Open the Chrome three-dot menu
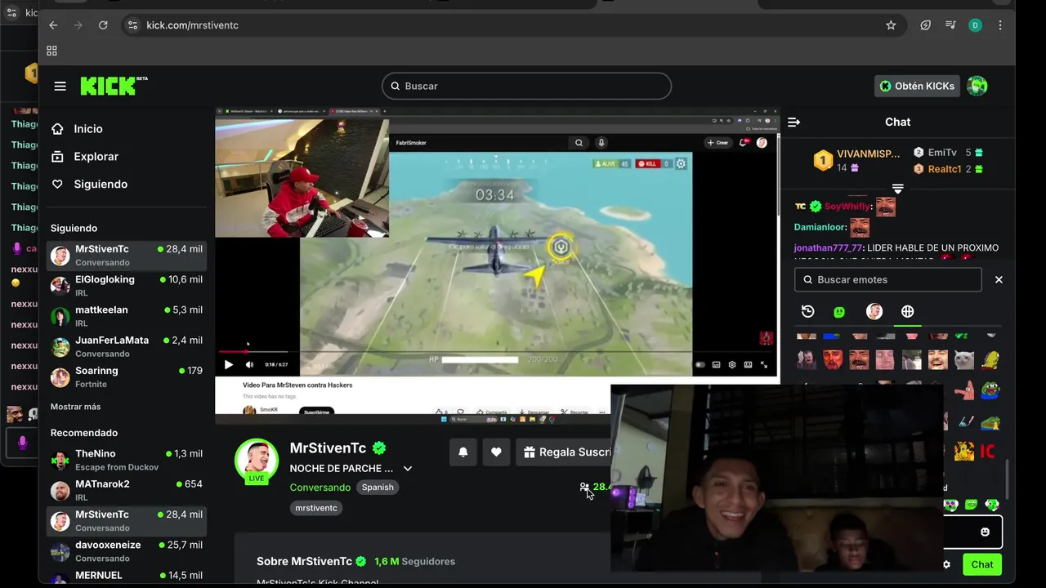The image size is (1046, 588). 1000,25
